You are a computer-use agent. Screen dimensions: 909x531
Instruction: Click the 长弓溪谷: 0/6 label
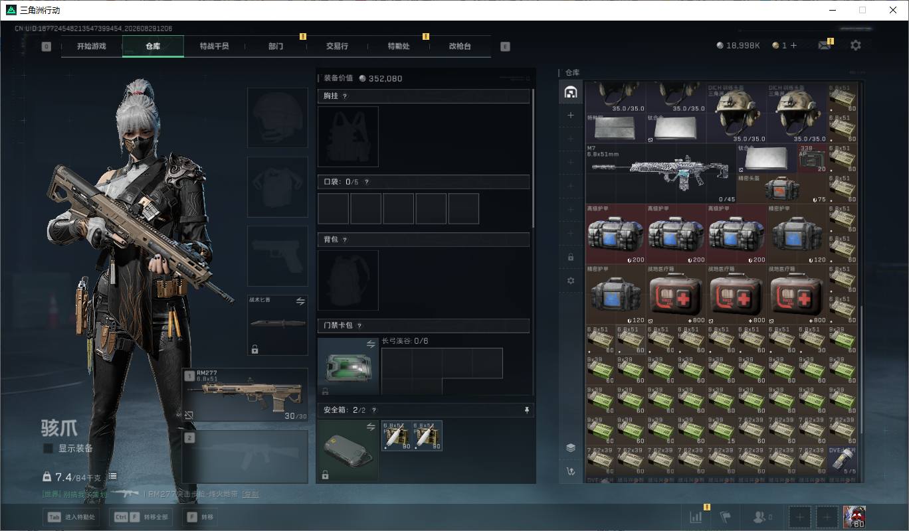(405, 341)
